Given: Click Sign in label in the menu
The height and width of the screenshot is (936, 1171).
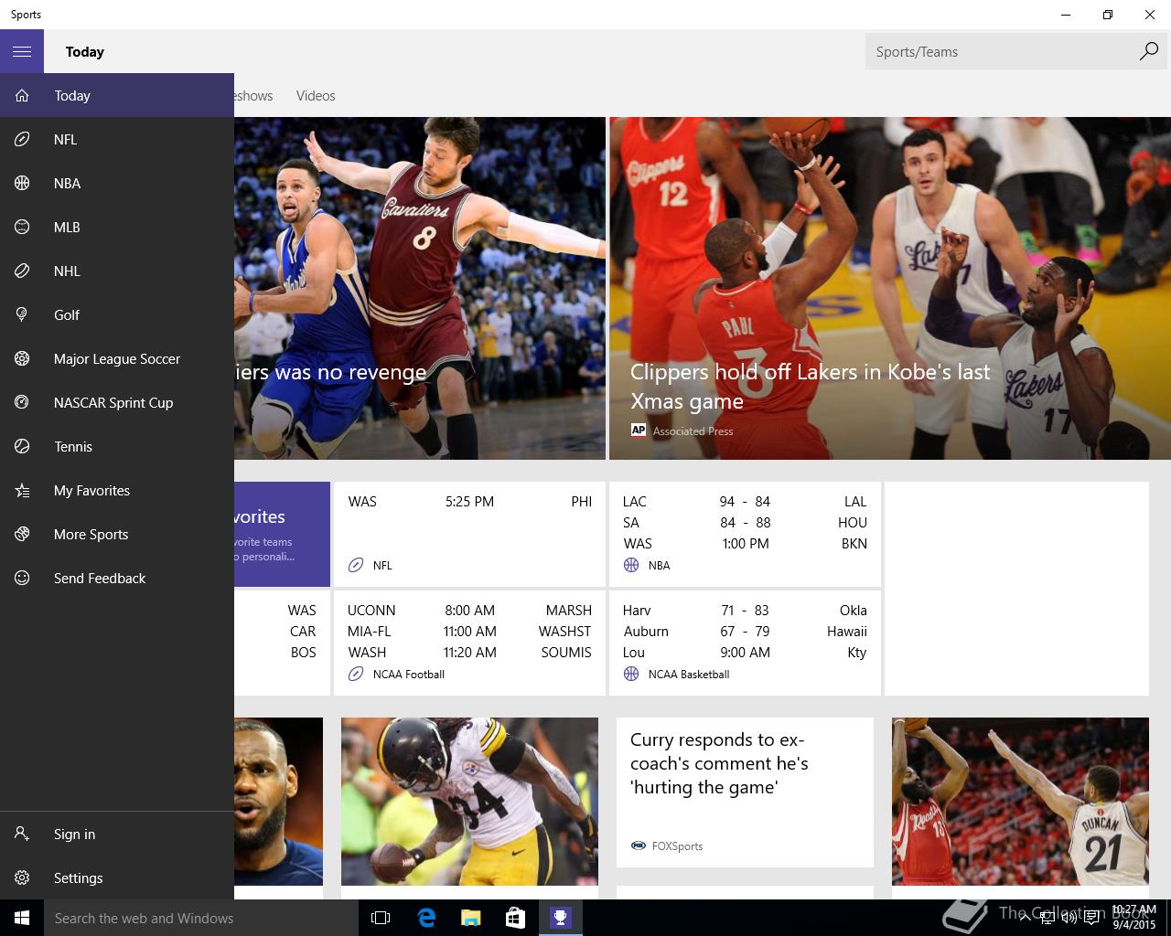Looking at the screenshot, I should pos(74,835).
